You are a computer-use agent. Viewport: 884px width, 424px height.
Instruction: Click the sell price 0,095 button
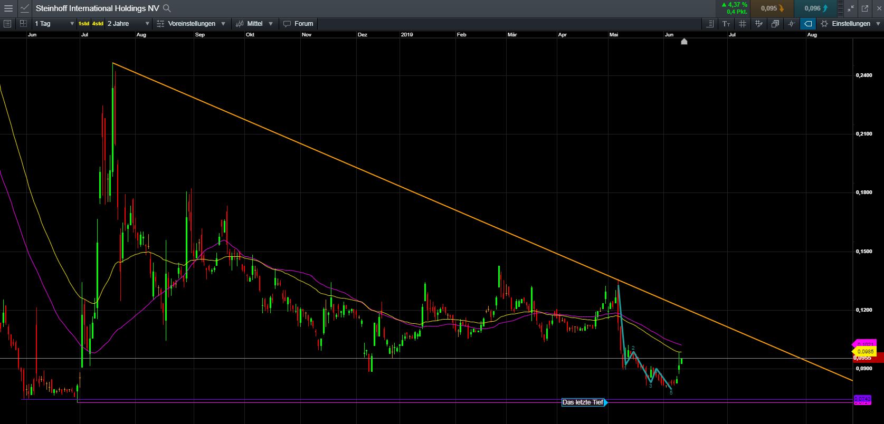click(x=772, y=8)
